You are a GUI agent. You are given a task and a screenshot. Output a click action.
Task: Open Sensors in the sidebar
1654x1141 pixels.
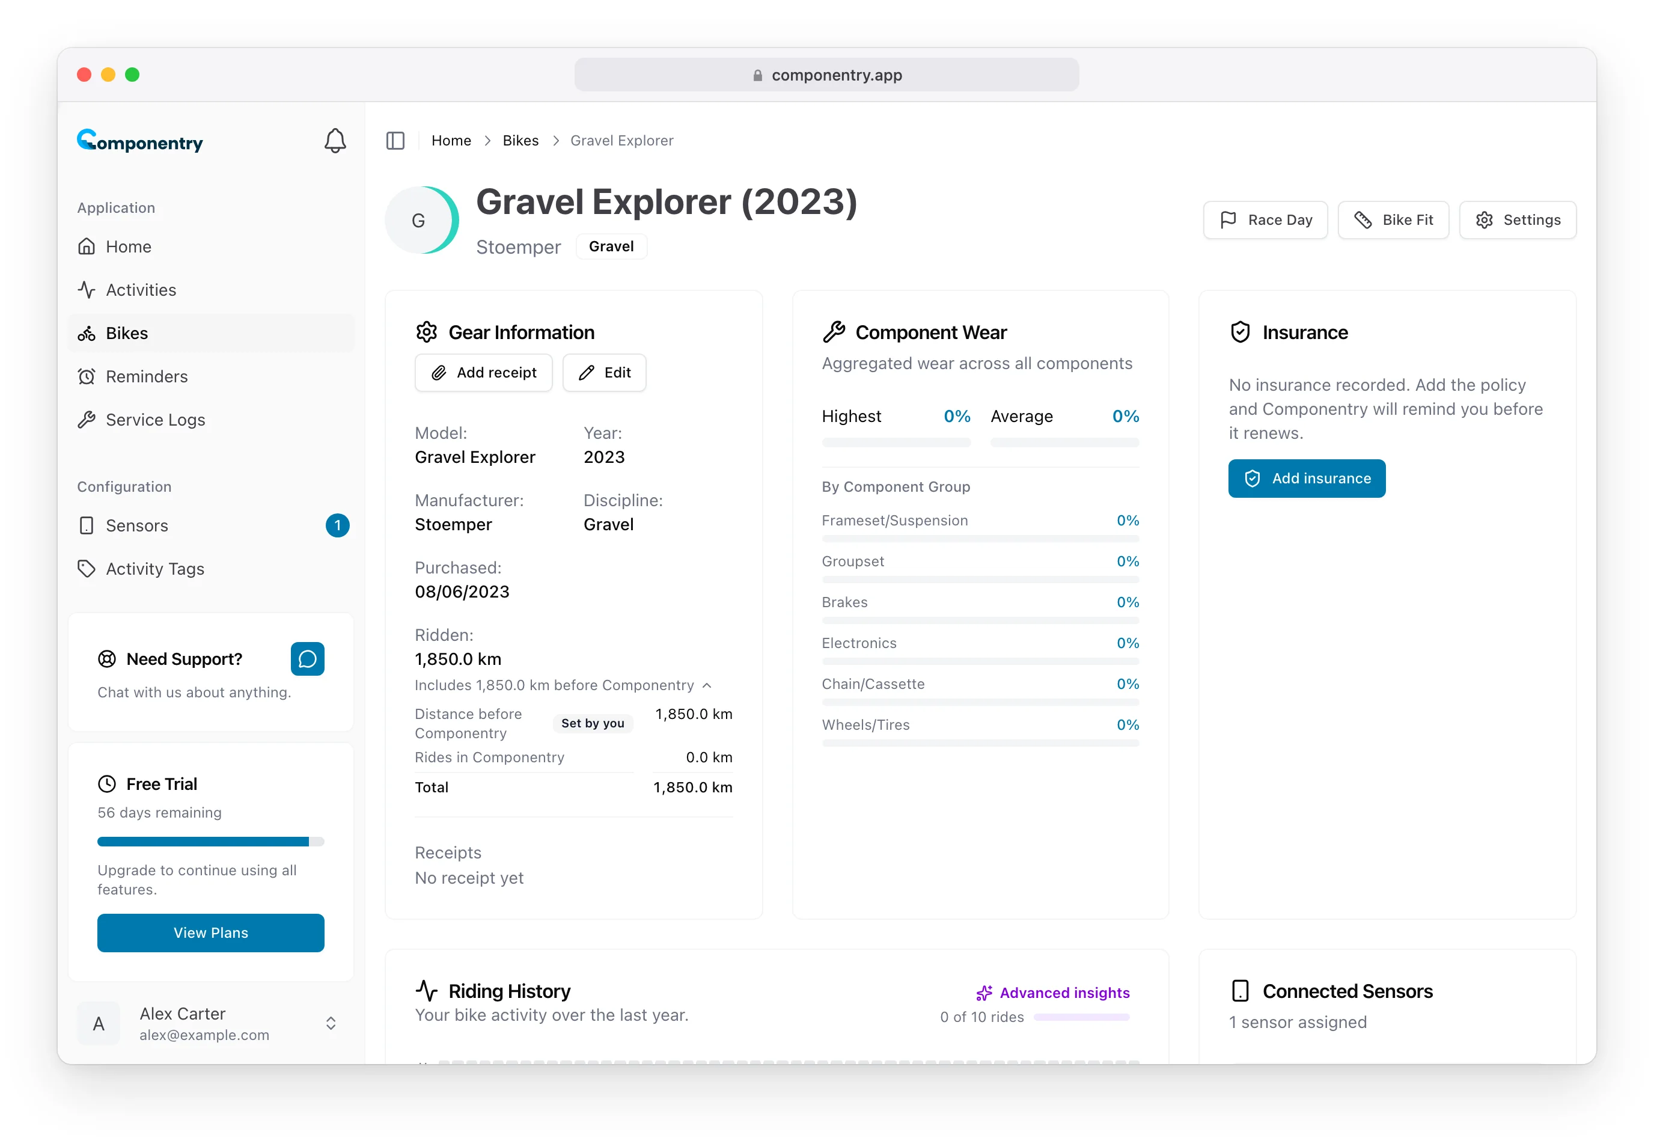211,525
